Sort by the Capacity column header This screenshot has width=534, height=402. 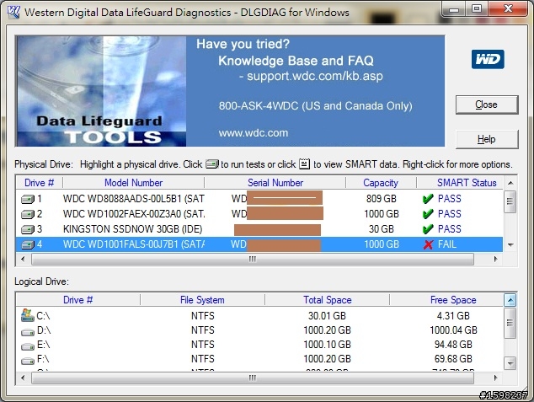(x=381, y=183)
